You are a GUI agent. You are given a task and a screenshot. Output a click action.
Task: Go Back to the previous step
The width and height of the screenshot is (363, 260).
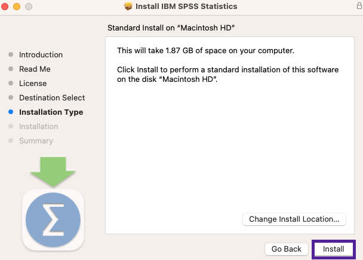(287, 249)
